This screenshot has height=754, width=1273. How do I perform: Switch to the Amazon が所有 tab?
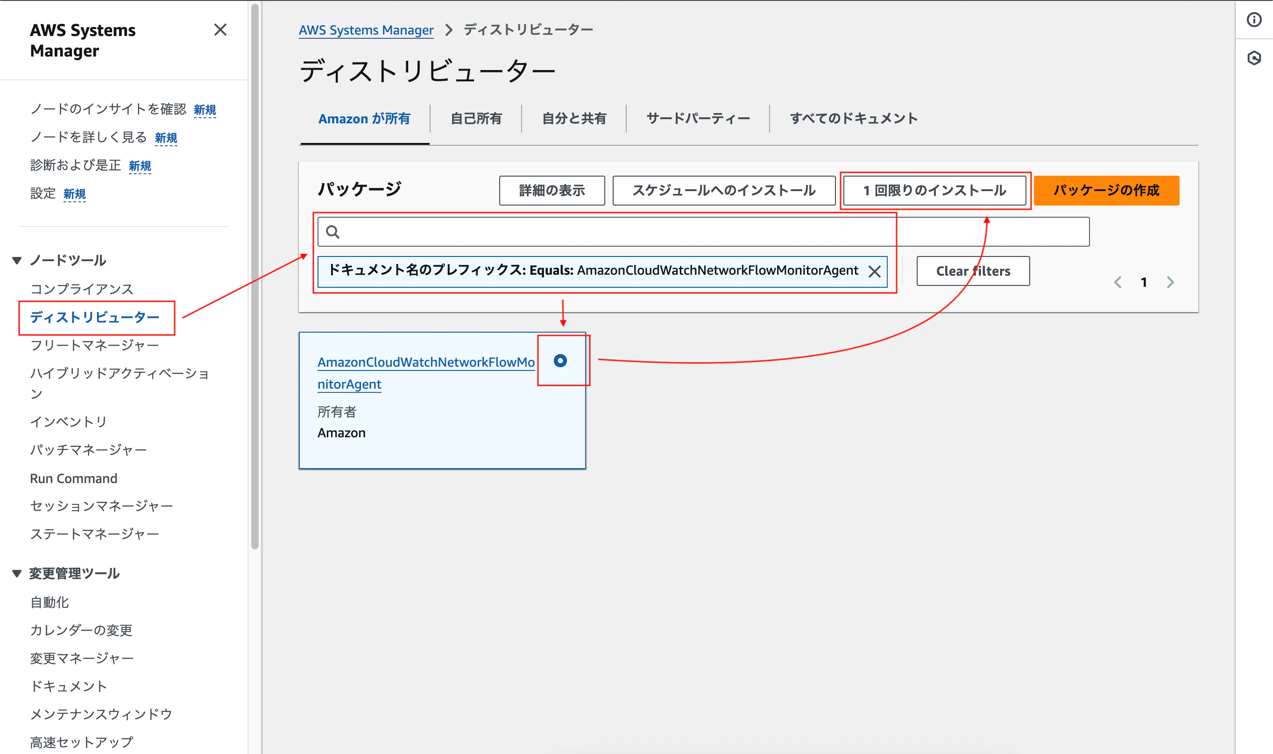364,119
